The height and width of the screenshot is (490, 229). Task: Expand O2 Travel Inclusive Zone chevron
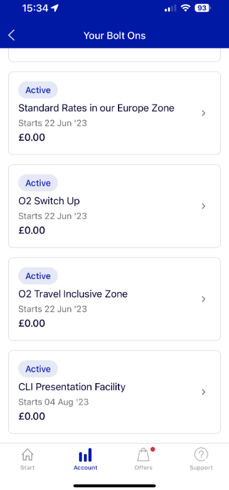(203, 299)
